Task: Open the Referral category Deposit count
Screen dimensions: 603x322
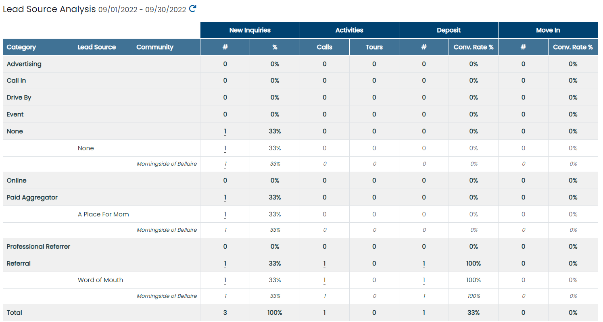Action: [424, 264]
